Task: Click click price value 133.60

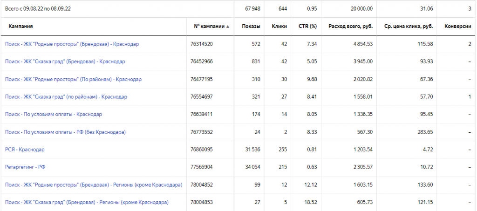Action: pos(426,185)
